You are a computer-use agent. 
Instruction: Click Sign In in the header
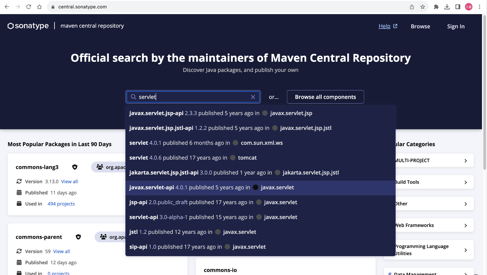coord(456,26)
